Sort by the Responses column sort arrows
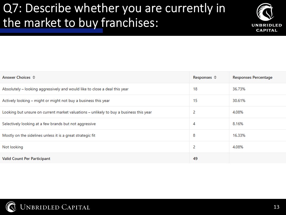Viewport: 286px width, 215px height. point(215,77)
